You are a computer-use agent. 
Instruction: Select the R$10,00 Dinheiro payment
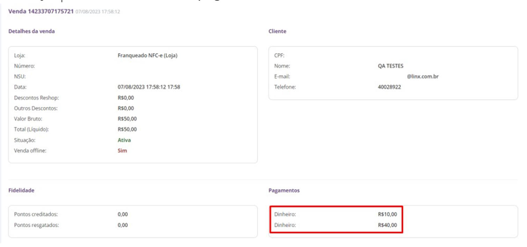[387, 215]
